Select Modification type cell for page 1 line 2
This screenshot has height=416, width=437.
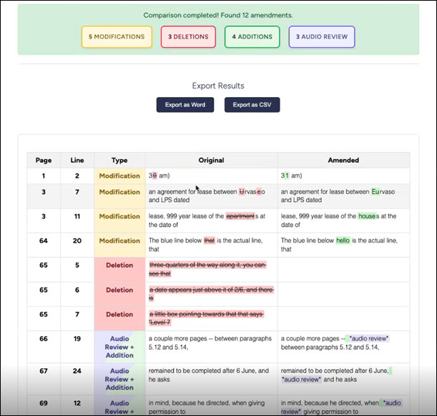pos(119,176)
